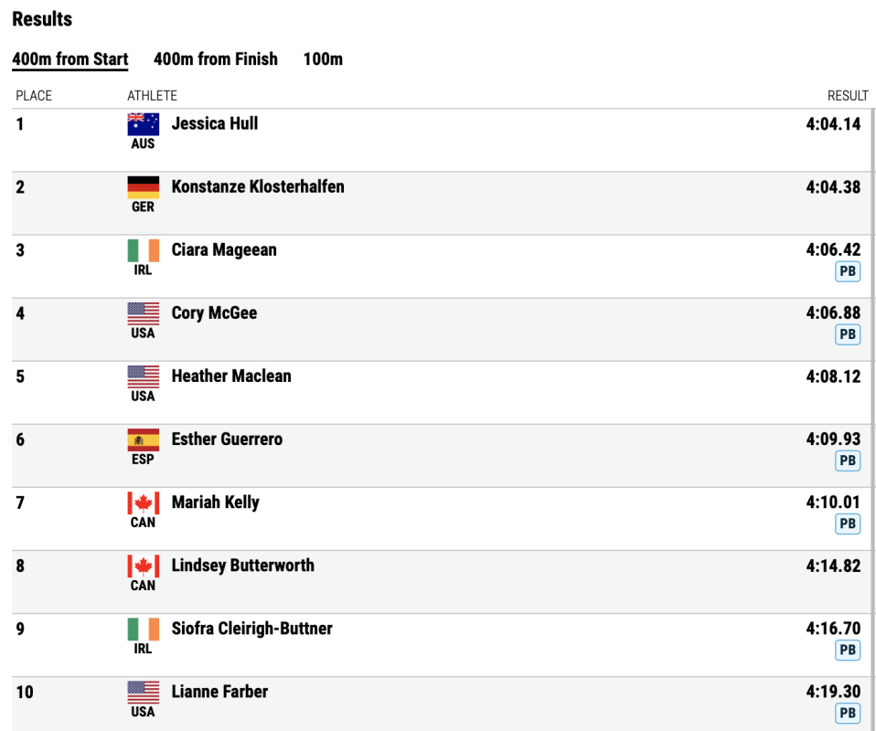
Task: Click the Irish flag beside Siofra Cleirigh-Buttner
Action: [x=143, y=629]
